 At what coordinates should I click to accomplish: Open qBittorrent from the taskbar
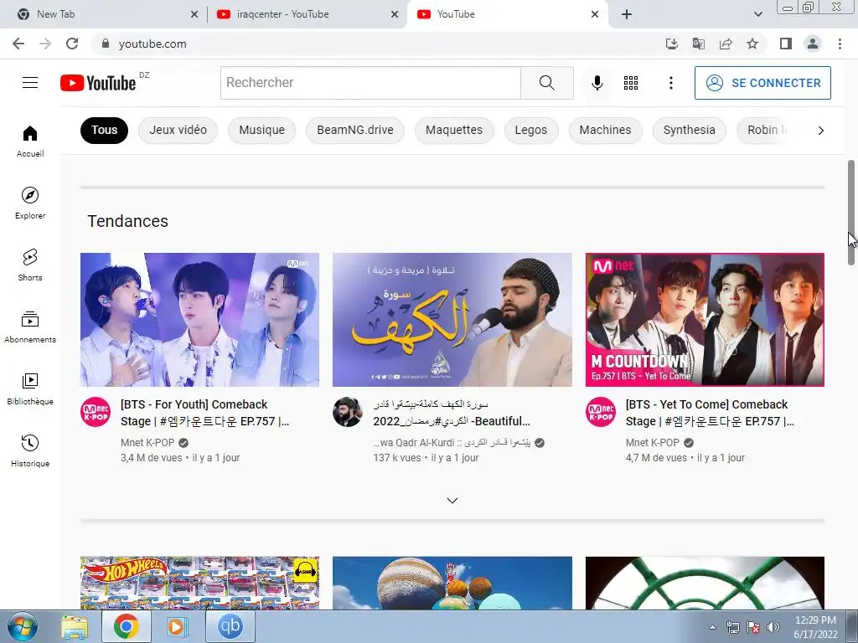[x=230, y=626]
